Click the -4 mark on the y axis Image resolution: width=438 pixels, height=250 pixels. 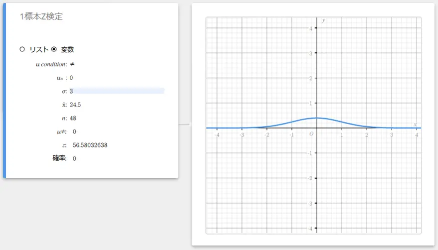310,229
